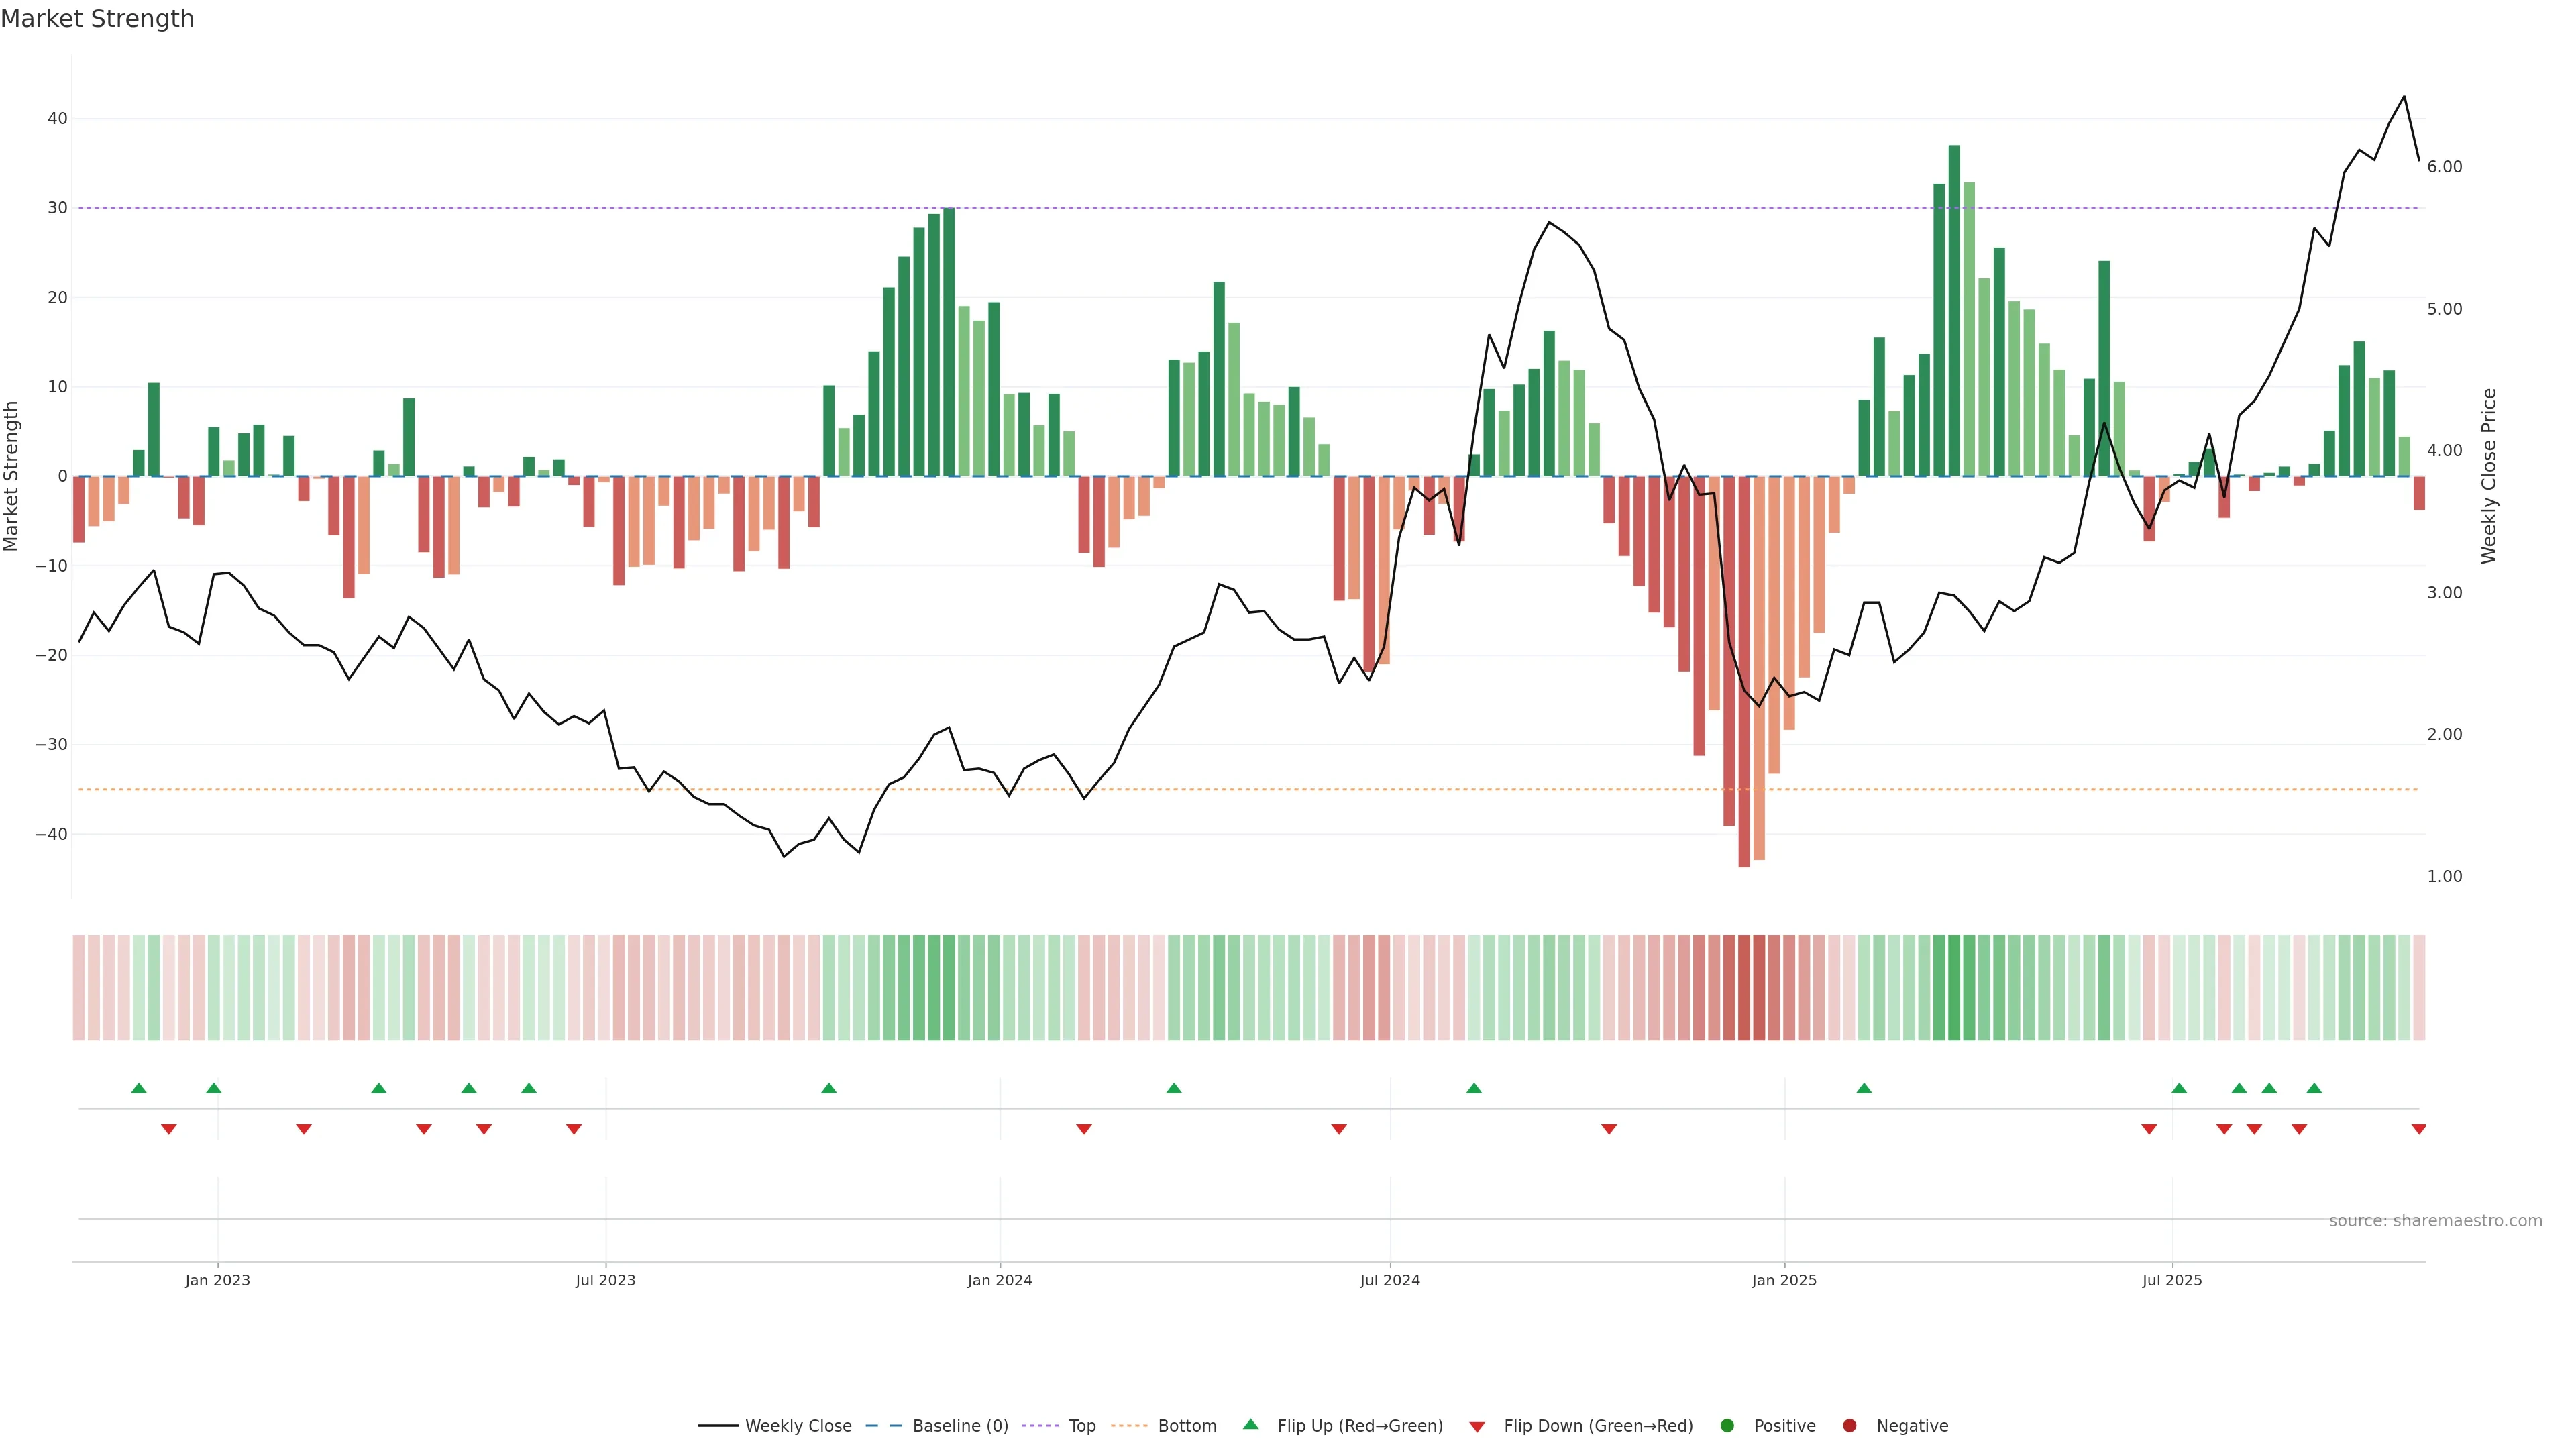Click the dark red Negative legend circle
The height and width of the screenshot is (1449, 2576).
pos(1849,1426)
